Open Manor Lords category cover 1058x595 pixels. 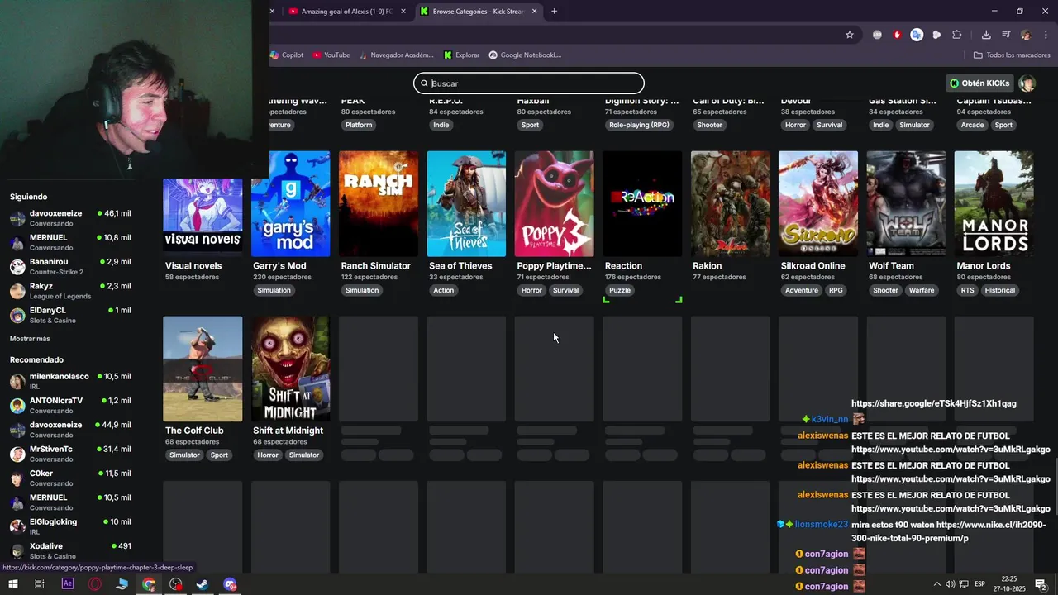tap(994, 203)
